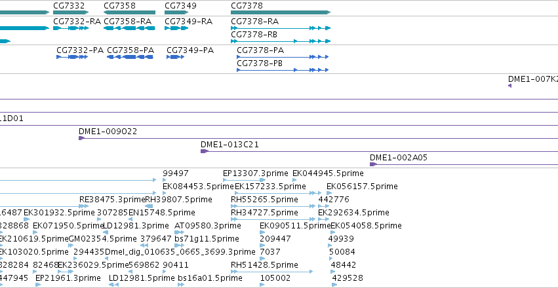Click the CG7358-RA transcript glyph
Image resolution: width=558 pixels, height=288 pixels.
130,28
